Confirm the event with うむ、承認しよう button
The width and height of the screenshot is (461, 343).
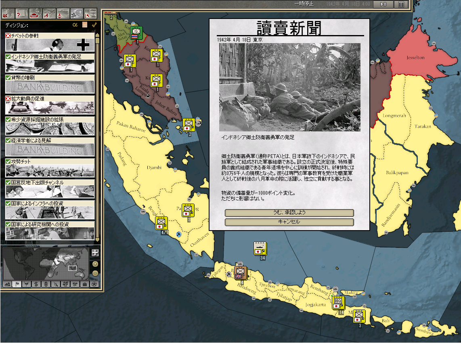click(x=289, y=213)
